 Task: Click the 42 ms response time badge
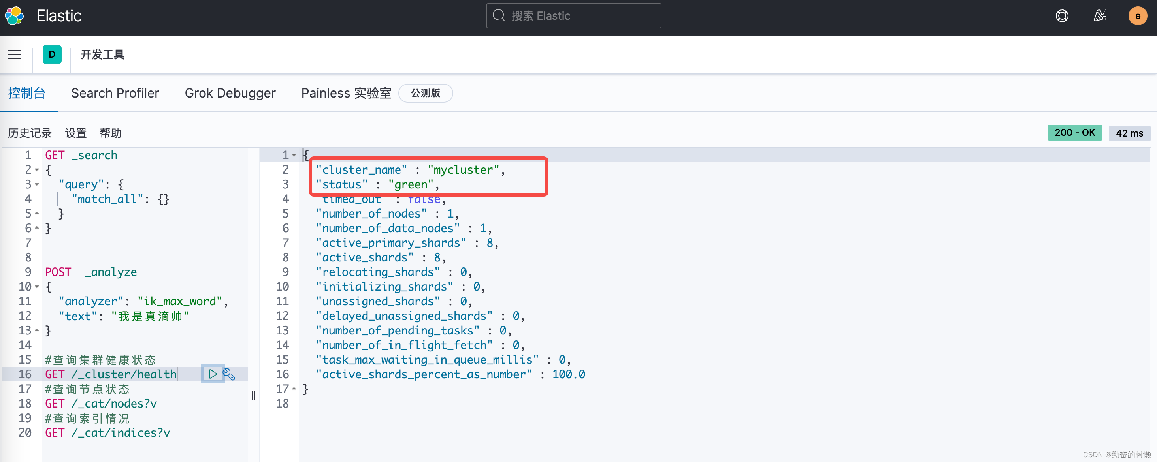1129,133
